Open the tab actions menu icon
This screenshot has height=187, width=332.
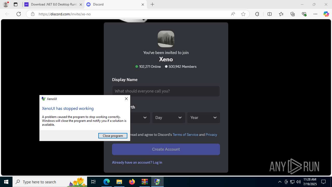pos(16,4)
